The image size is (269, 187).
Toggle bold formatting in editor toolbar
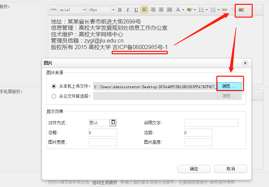pos(120,10)
